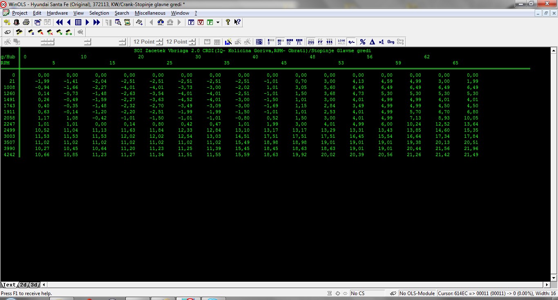Toggle percent difference display
The height and width of the screenshot is (300, 558).
[x=363, y=42]
